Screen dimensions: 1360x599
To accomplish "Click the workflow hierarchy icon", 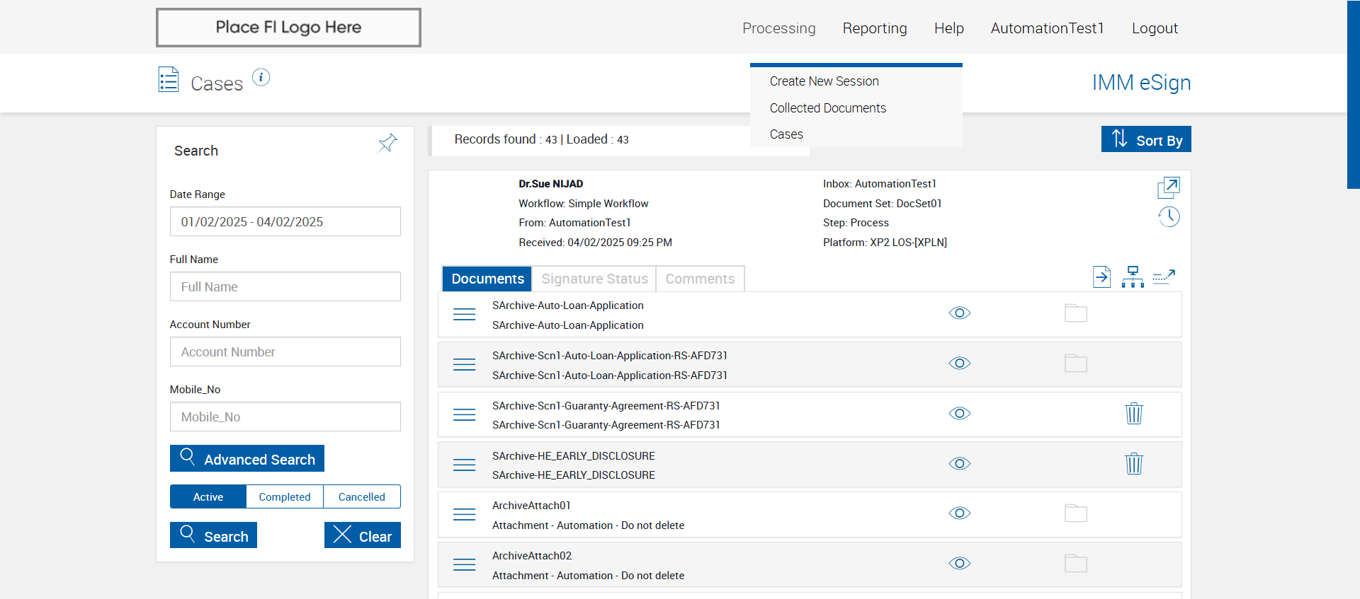I will pos(1133,277).
